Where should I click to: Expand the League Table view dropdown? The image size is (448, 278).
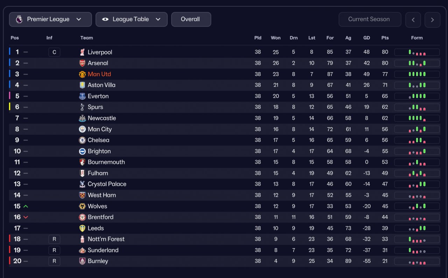[131, 19]
